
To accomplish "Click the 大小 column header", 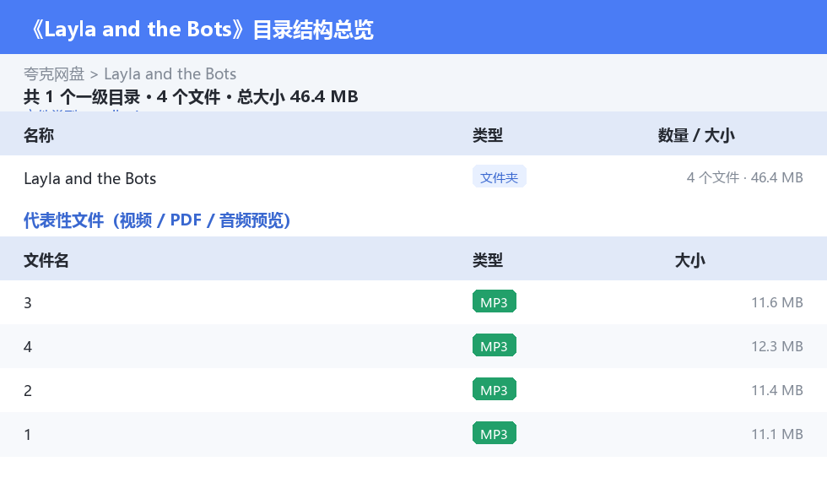I will (689, 260).
